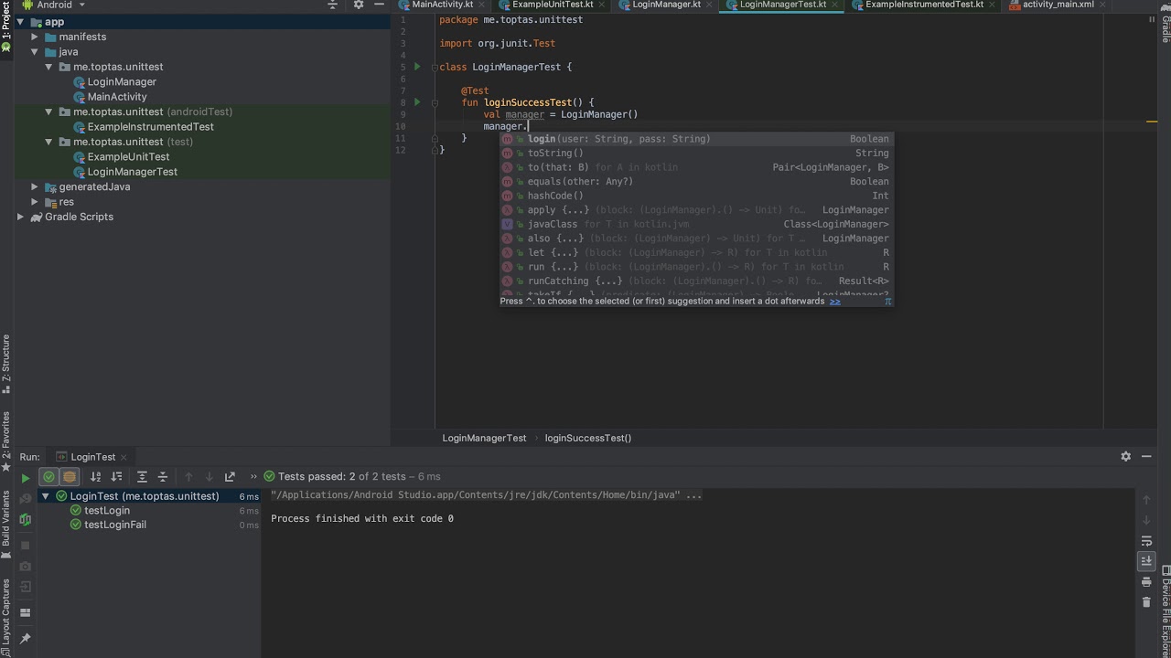Toggle soft-wrap in the console output
The width and height of the screenshot is (1171, 658).
[x=1146, y=541]
